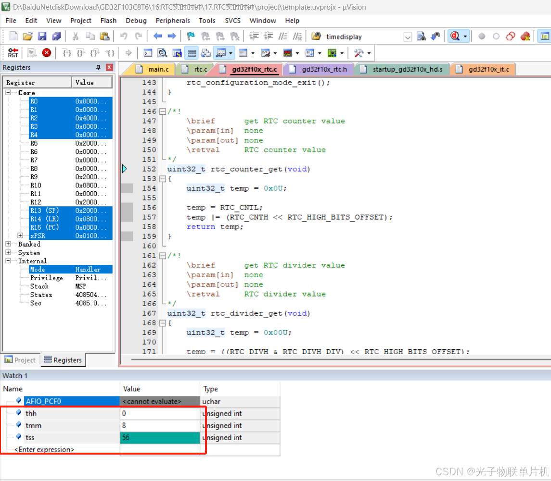Toggle the project window view icon
The width and height of the screenshot is (551, 481).
coord(545,36)
